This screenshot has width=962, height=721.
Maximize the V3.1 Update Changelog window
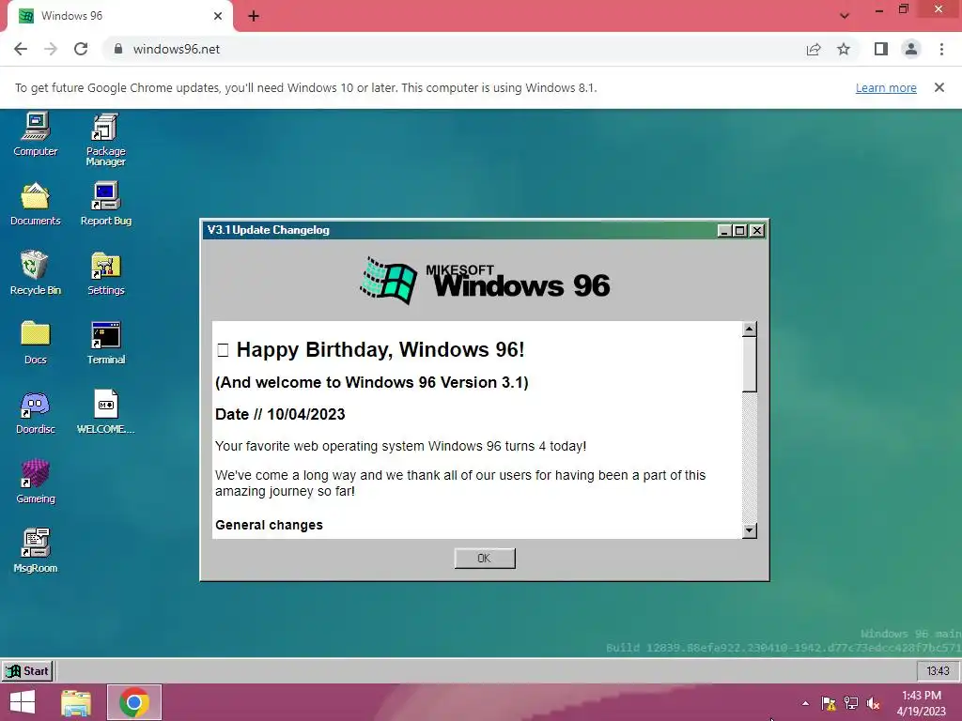740,231
